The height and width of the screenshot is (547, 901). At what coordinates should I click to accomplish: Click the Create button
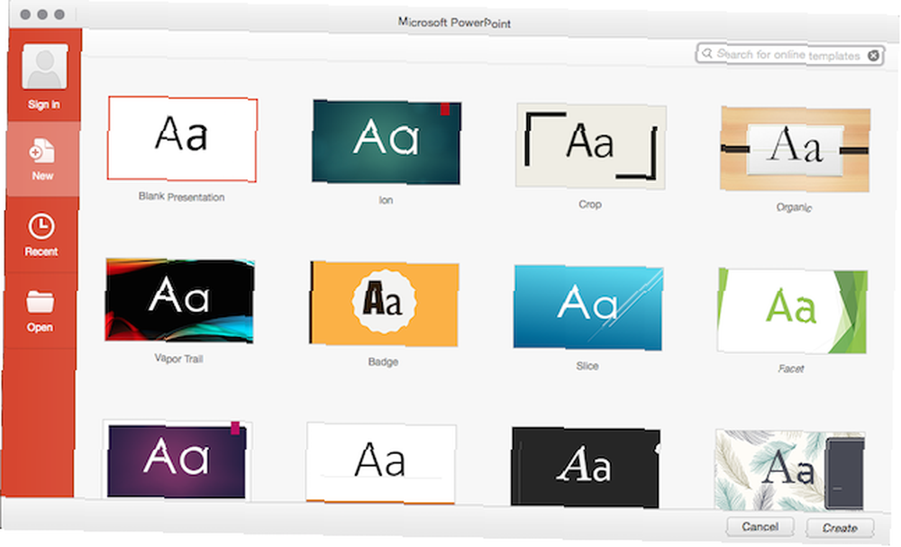(840, 528)
